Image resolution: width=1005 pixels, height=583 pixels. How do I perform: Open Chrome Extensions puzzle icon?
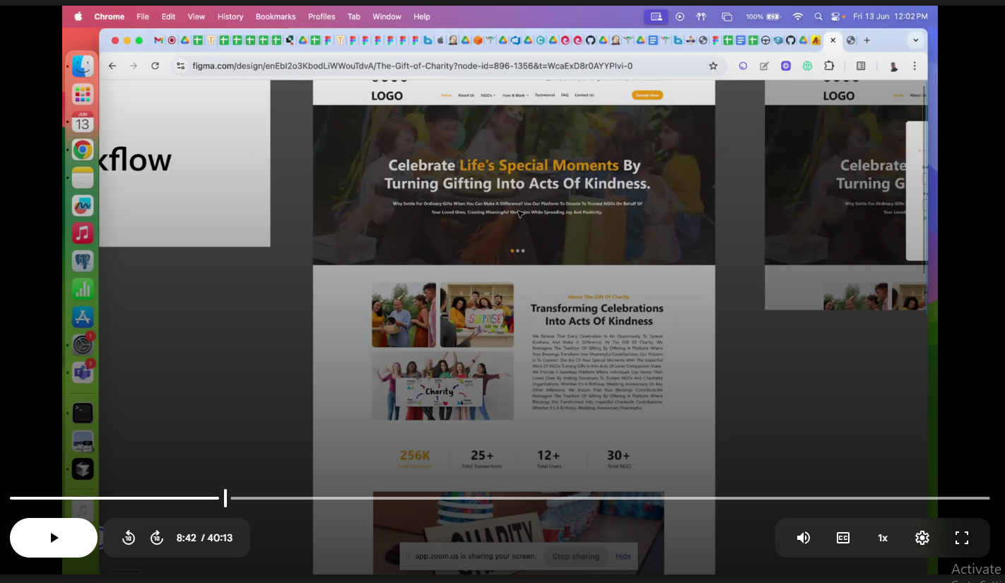[829, 66]
